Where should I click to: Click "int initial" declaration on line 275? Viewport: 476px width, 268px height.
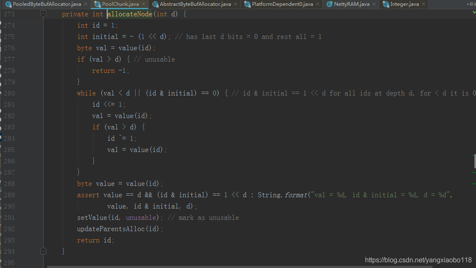98,37
